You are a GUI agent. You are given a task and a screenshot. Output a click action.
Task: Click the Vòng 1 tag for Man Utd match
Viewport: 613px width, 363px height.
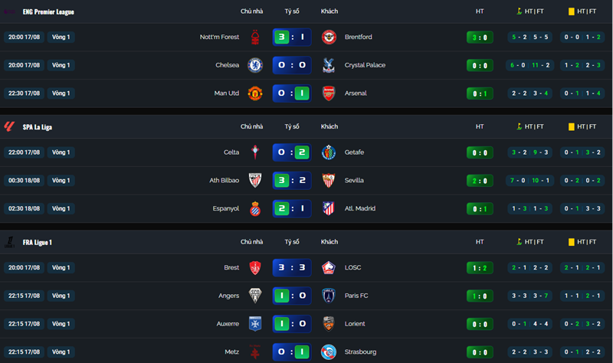click(x=61, y=93)
